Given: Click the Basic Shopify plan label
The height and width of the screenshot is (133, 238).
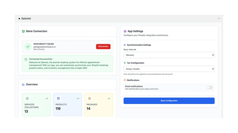Looking at the screenshot, I should (39, 49).
